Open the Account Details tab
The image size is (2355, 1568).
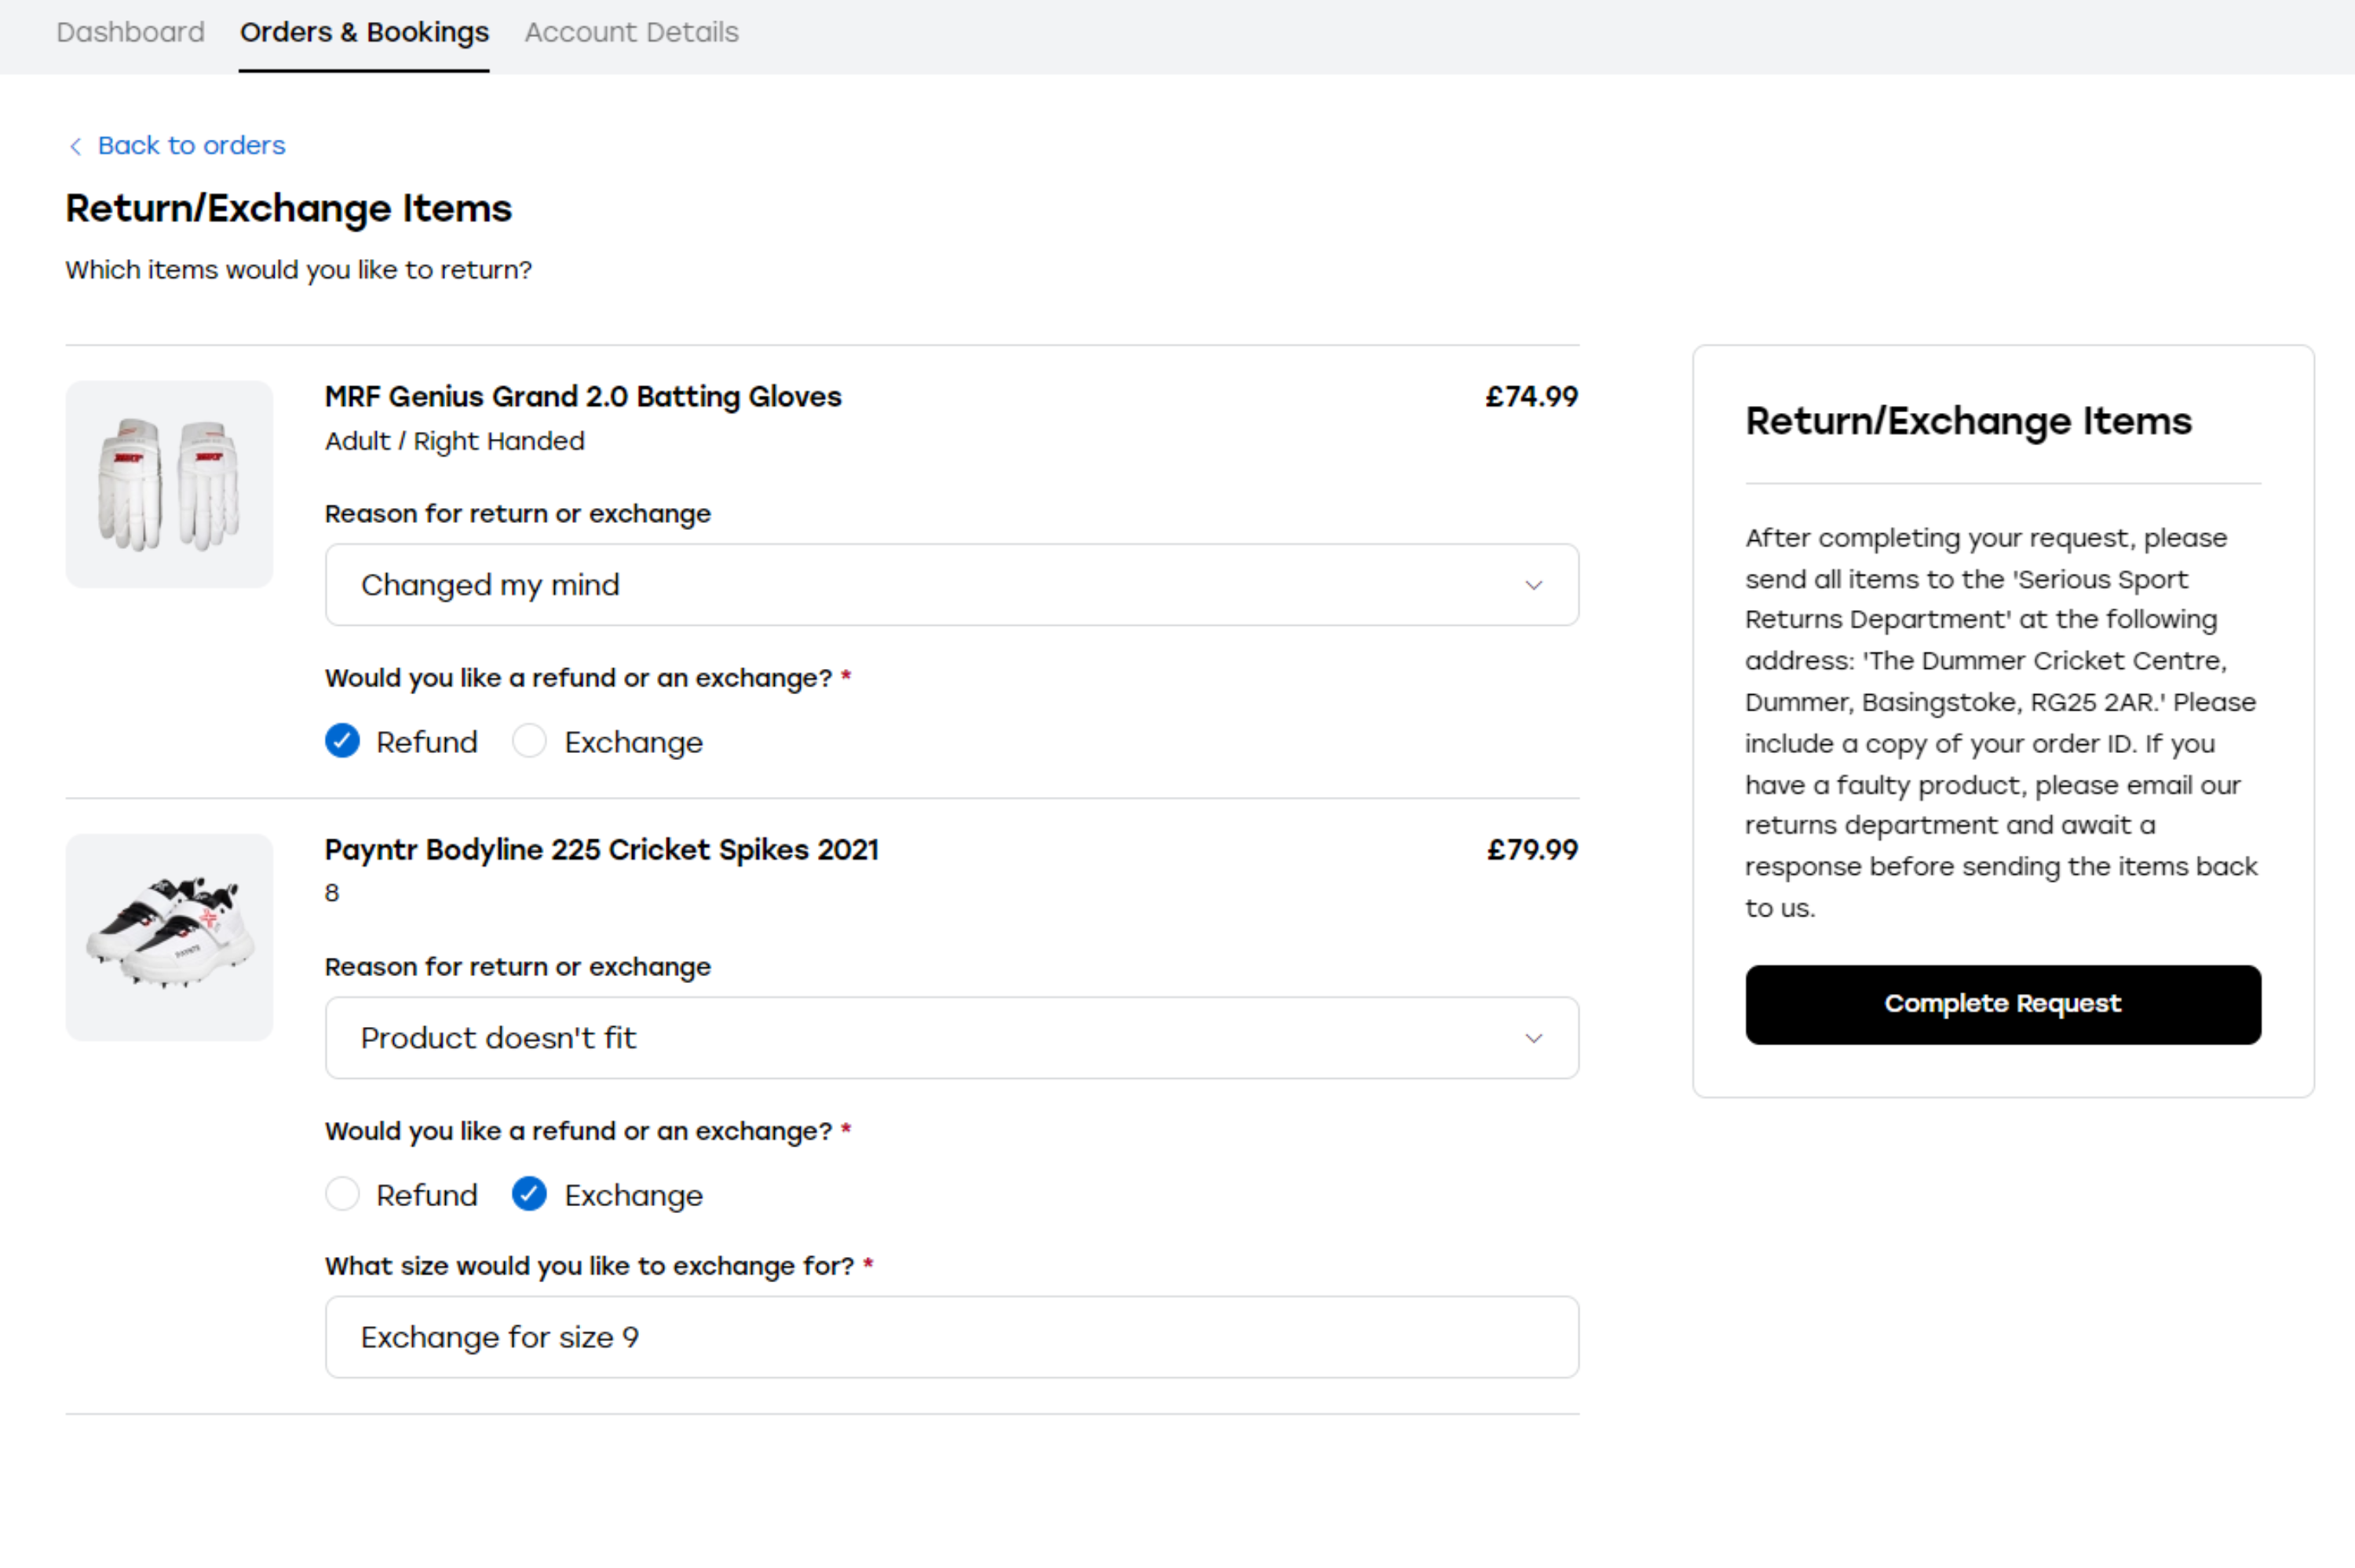630,32
